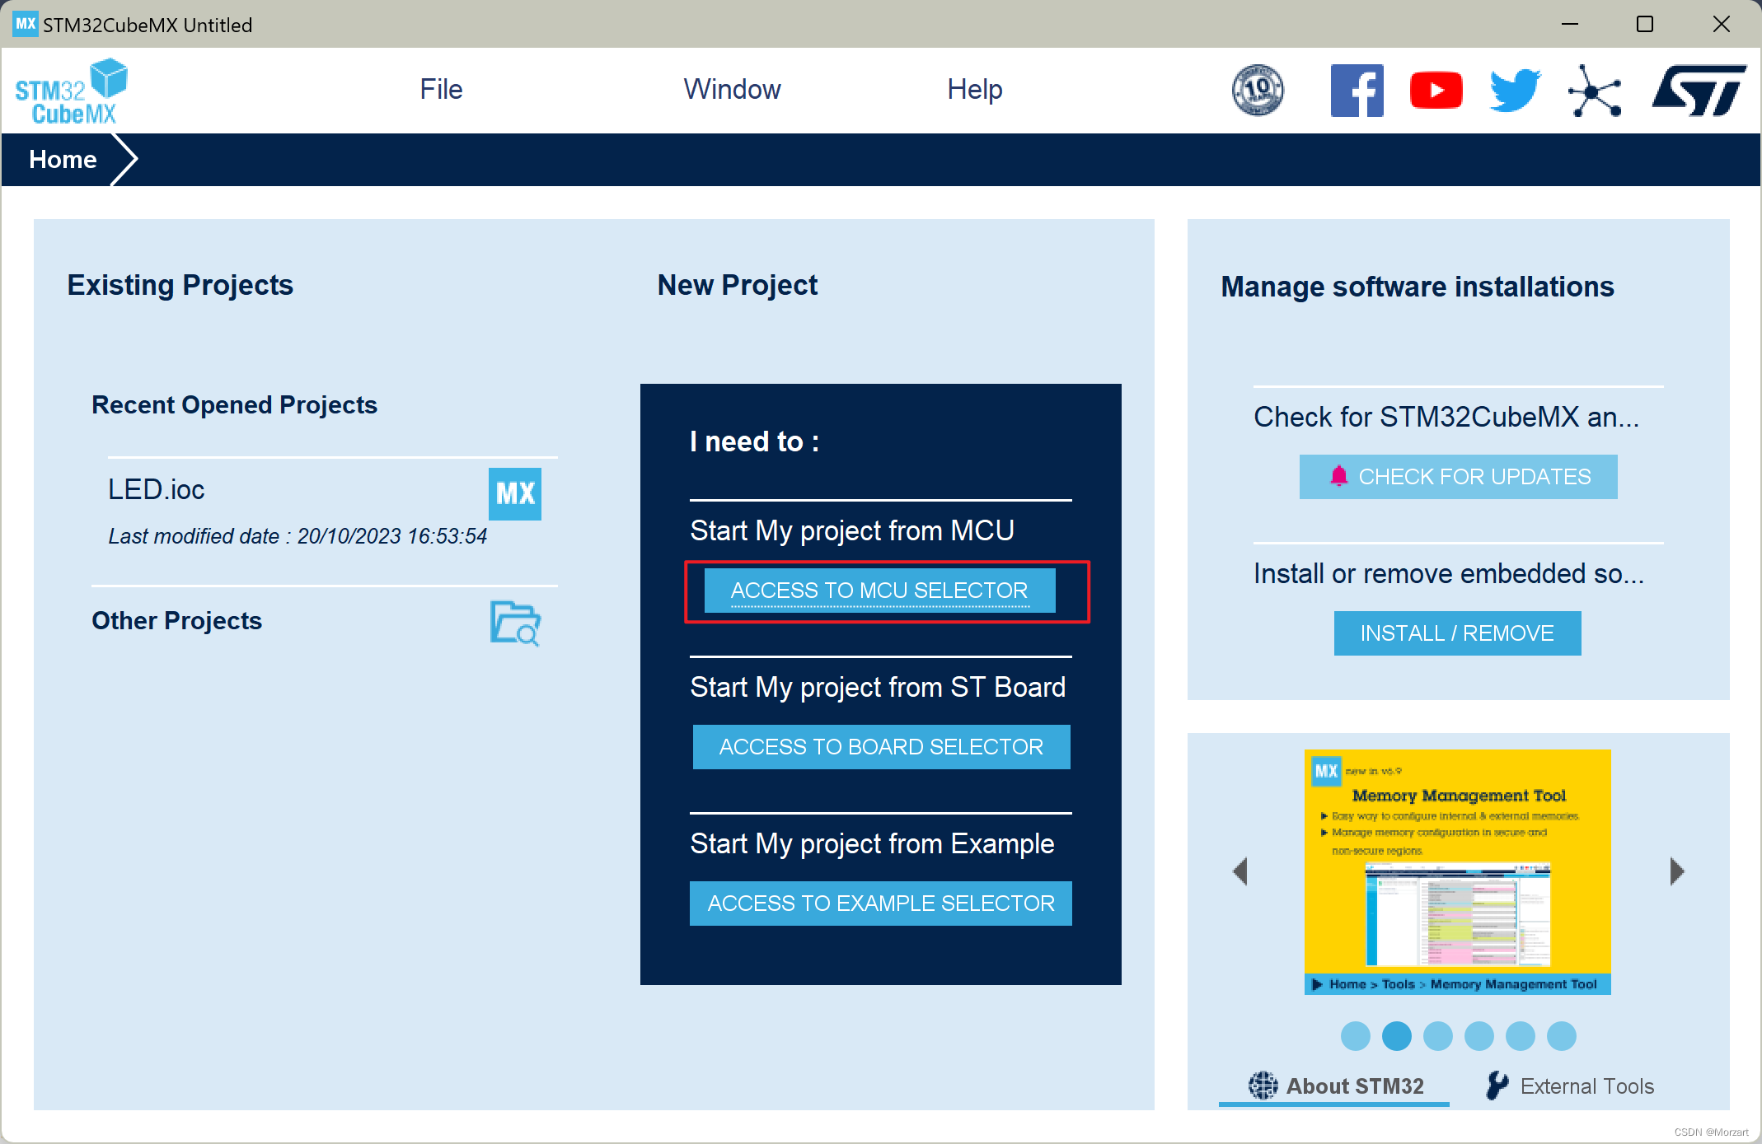Select the second carousel dot
The height and width of the screenshot is (1144, 1762).
tap(1396, 1036)
